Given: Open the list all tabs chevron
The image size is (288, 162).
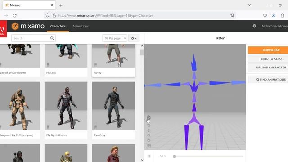Looking at the screenshot, I should [249, 5].
